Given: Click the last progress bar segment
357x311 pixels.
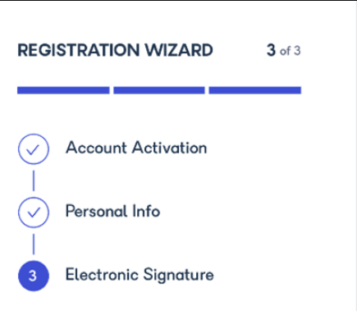Looking at the screenshot, I should click(x=255, y=90).
